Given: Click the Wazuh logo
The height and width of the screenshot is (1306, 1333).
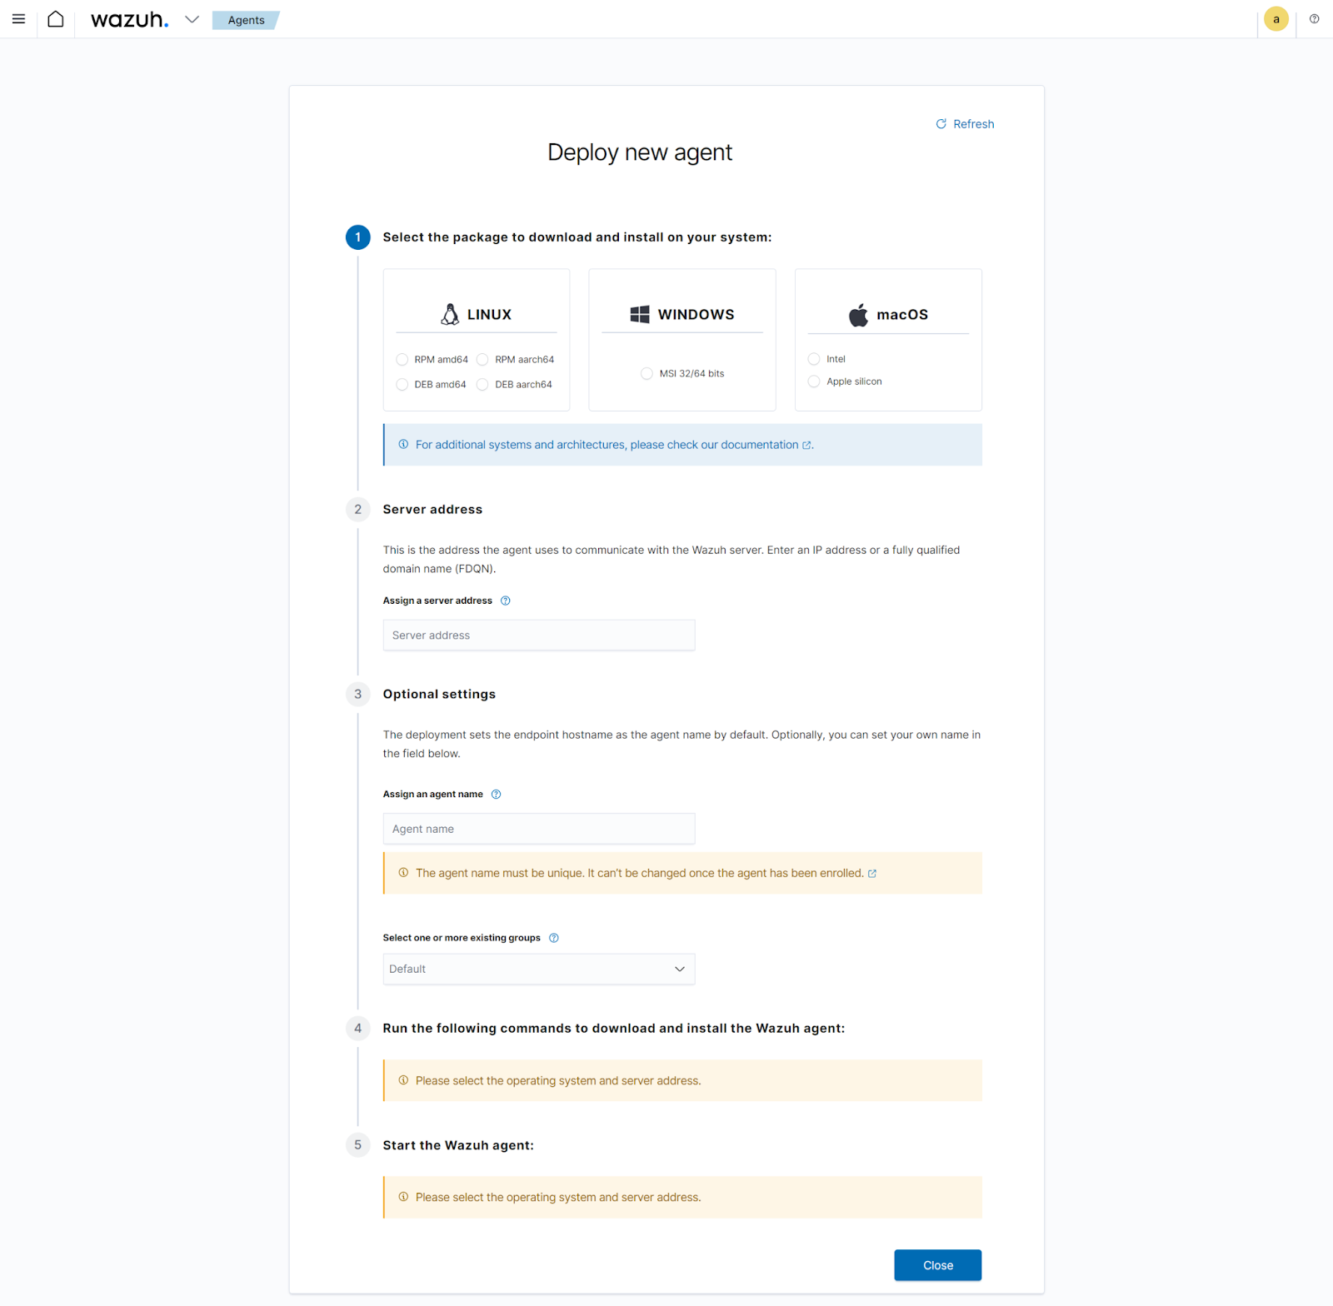Looking at the screenshot, I should click(x=129, y=19).
